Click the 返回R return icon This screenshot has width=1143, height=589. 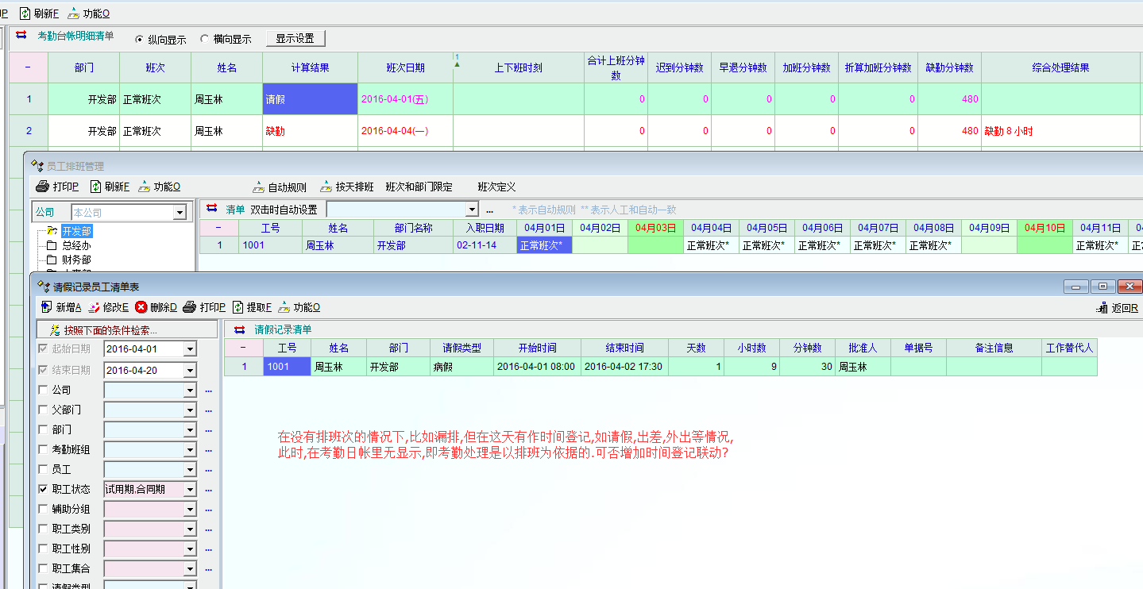coord(1102,308)
